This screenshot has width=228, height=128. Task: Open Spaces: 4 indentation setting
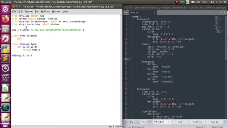click(x=201, y=127)
